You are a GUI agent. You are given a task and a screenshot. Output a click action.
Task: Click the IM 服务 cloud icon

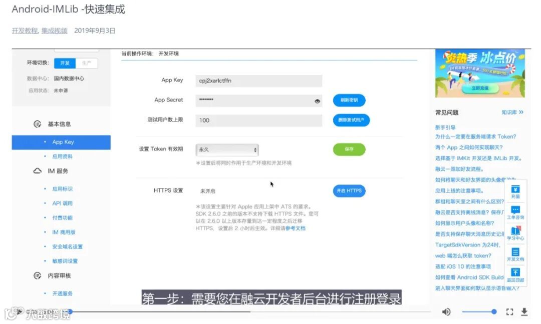37,171
